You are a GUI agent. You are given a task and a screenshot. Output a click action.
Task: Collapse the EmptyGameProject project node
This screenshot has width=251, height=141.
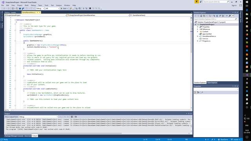[x=195, y=25]
